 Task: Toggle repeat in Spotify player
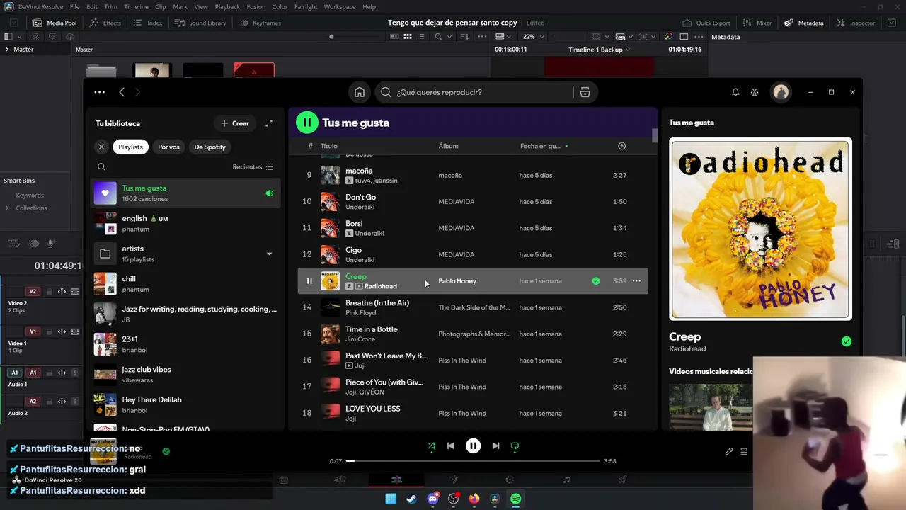515,446
